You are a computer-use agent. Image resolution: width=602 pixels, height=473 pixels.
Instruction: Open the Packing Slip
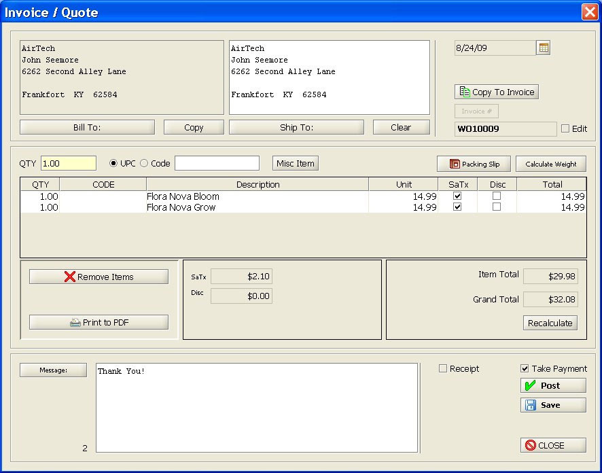(474, 164)
